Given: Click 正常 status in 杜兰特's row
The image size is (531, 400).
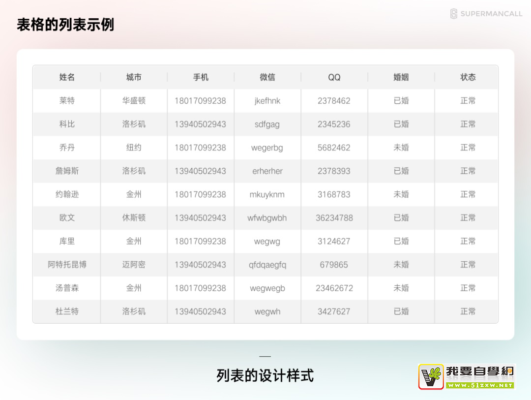Looking at the screenshot, I should [468, 311].
